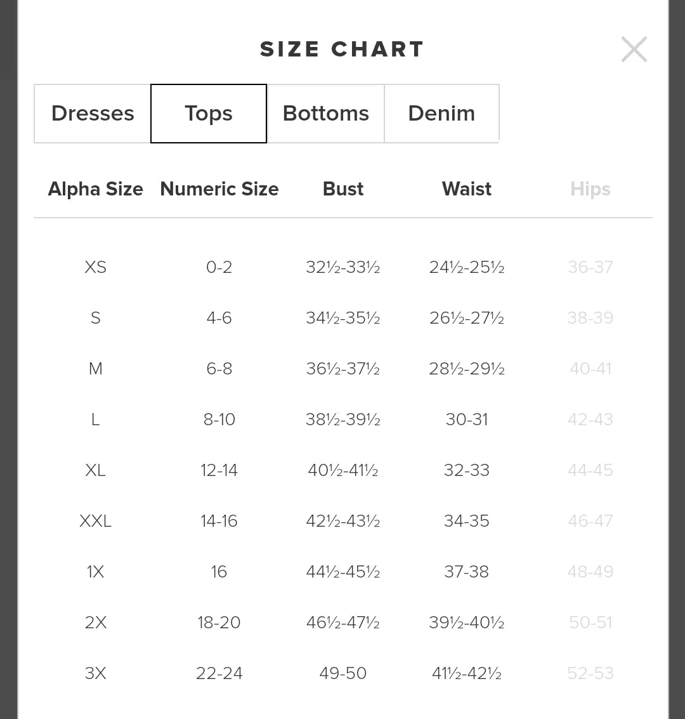Click the M size row label
685x719 pixels.
(x=95, y=369)
